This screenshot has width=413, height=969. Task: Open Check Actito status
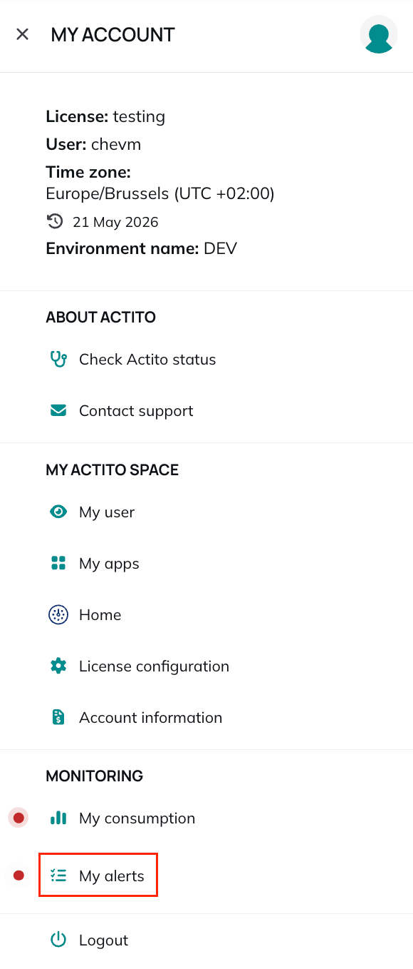click(147, 360)
